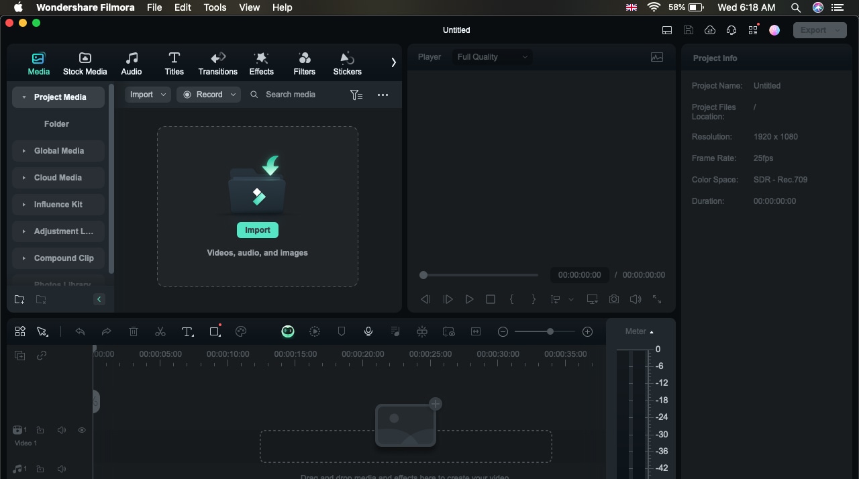Choose the selection arrow tool
Screen dimensions: 859x479
click(42, 331)
